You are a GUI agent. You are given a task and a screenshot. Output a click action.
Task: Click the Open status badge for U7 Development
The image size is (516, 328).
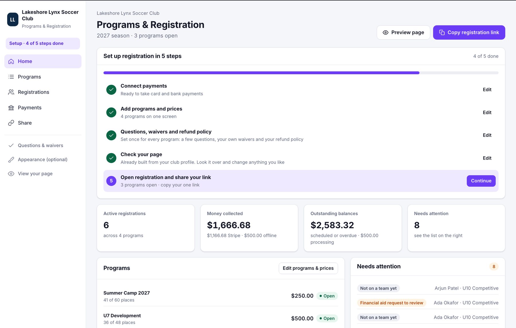coord(327,318)
